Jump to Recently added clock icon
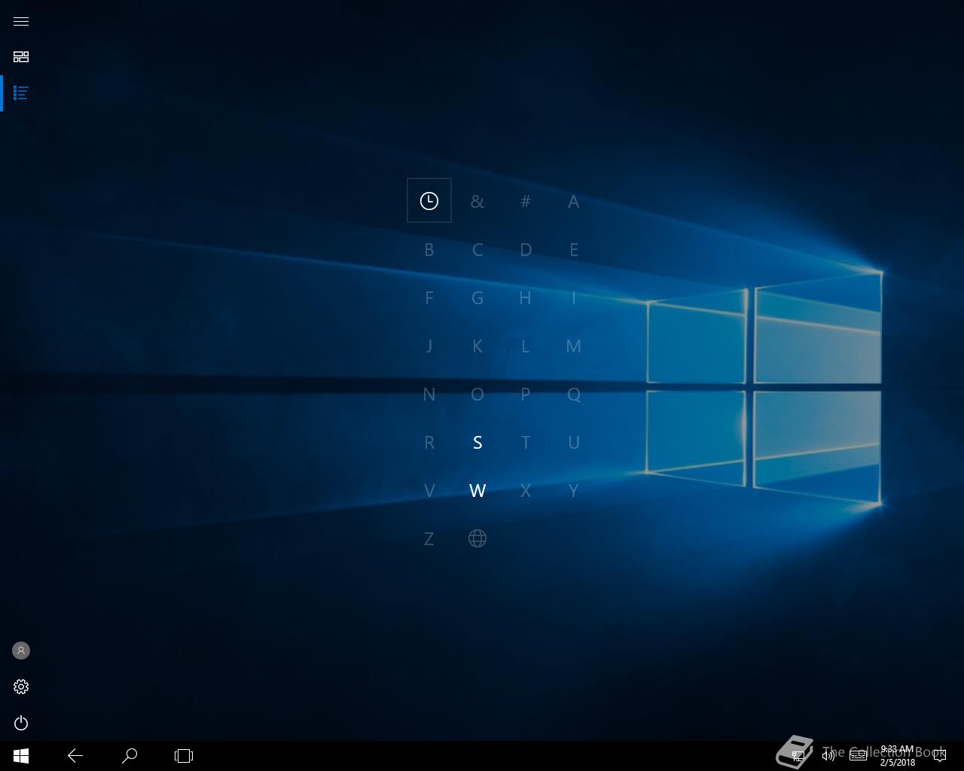 click(429, 200)
